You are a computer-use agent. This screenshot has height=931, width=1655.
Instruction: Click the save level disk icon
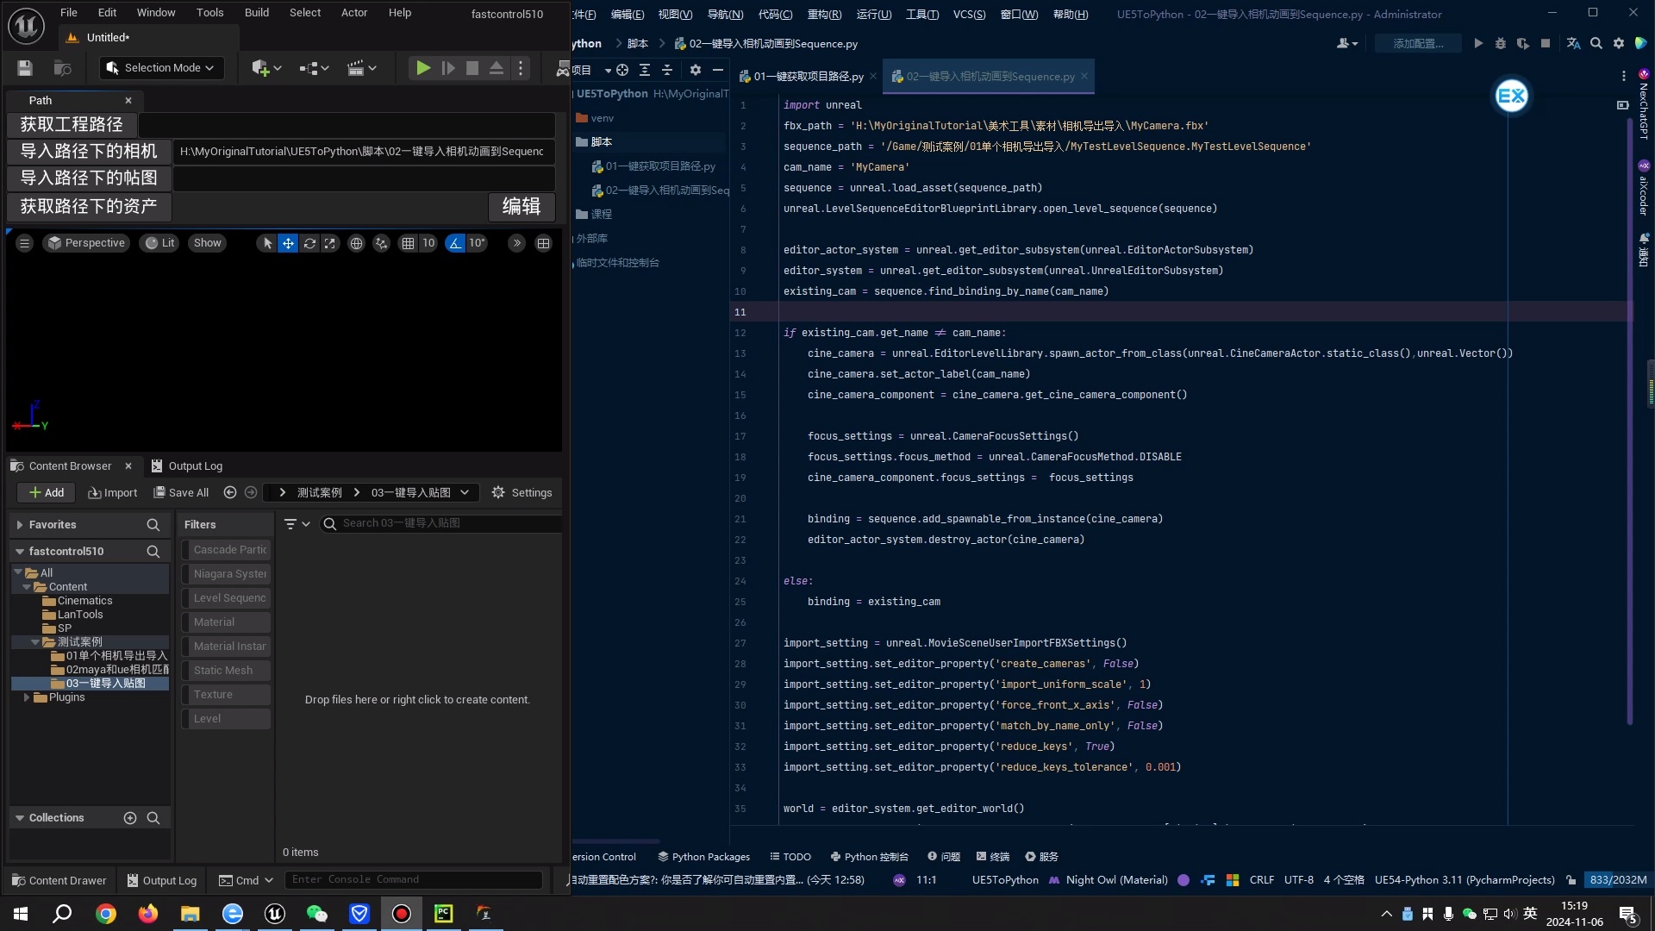coord(25,68)
